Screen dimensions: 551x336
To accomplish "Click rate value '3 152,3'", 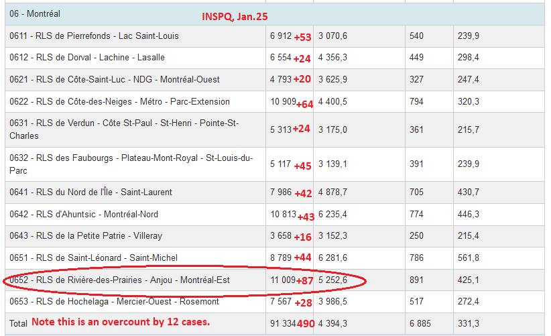I will (332, 235).
